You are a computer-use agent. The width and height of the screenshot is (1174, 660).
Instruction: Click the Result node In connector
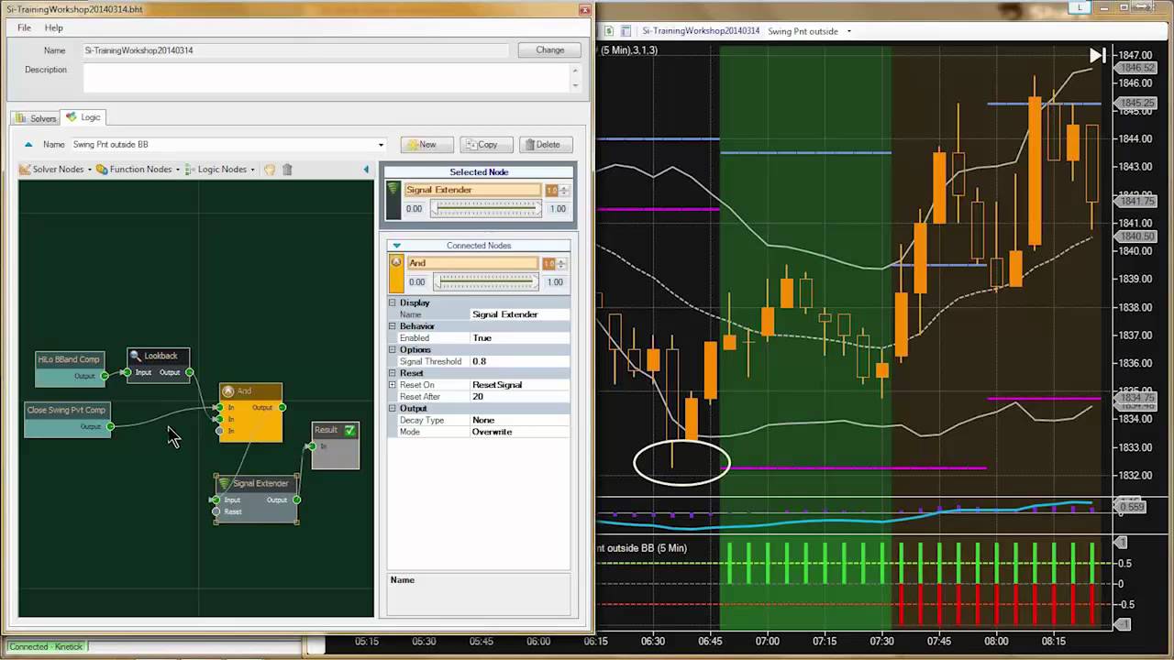312,446
